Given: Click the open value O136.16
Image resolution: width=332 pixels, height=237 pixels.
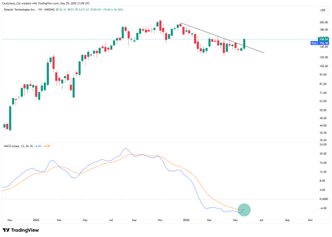Looking at the screenshot, I should tap(61, 10).
